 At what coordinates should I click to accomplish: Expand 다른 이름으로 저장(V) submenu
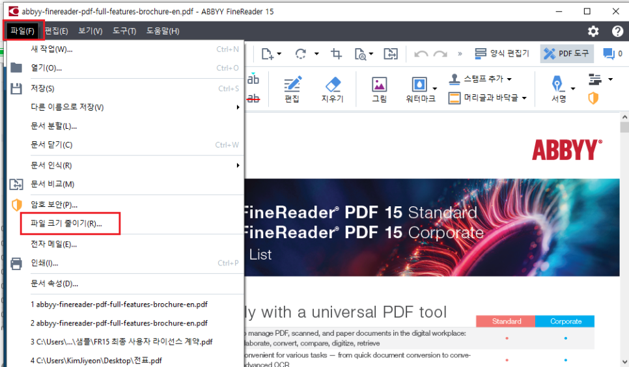(x=125, y=107)
